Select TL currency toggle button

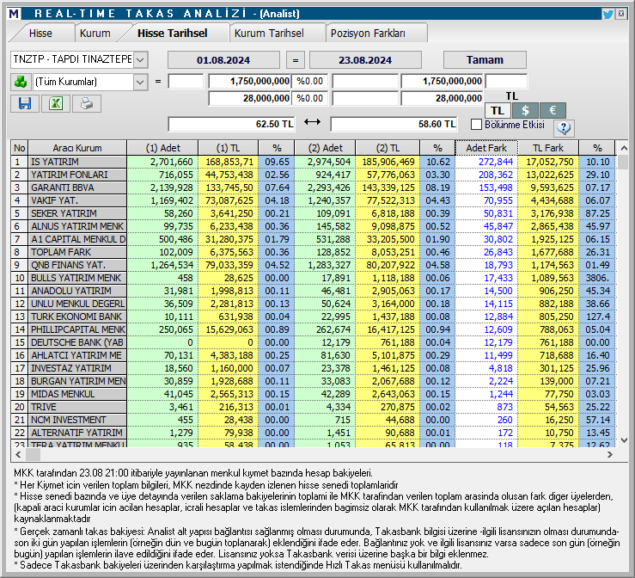[x=498, y=110]
